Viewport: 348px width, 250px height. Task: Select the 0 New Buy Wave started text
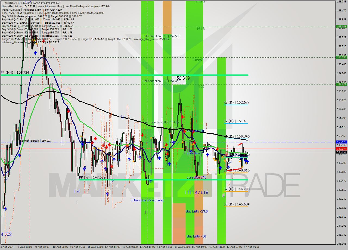(148, 200)
